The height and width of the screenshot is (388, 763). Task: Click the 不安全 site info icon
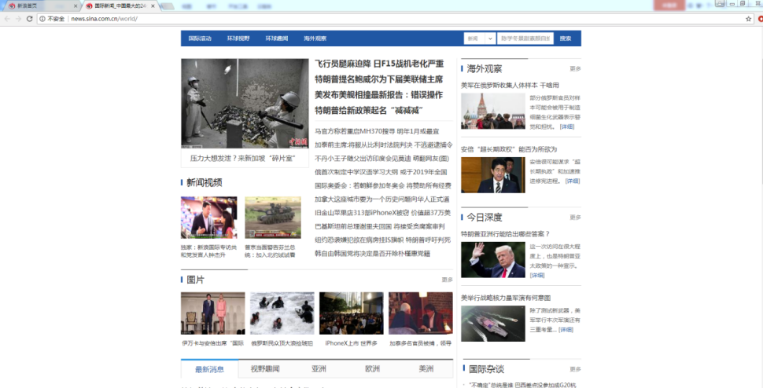tap(42, 19)
